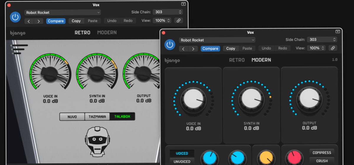Screen dimensions: 354x165
Task: Open hamburger menu lines in retro panel
Action: pyautogui.click(x=19, y=49)
